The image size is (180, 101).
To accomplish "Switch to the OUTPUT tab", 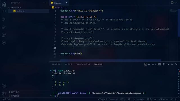I will pyautogui.click(x=69, y=64).
